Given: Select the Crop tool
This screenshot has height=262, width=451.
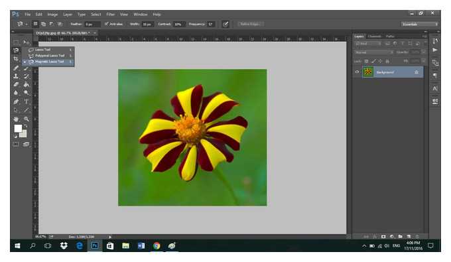Looking at the screenshot, I should tap(16, 59).
